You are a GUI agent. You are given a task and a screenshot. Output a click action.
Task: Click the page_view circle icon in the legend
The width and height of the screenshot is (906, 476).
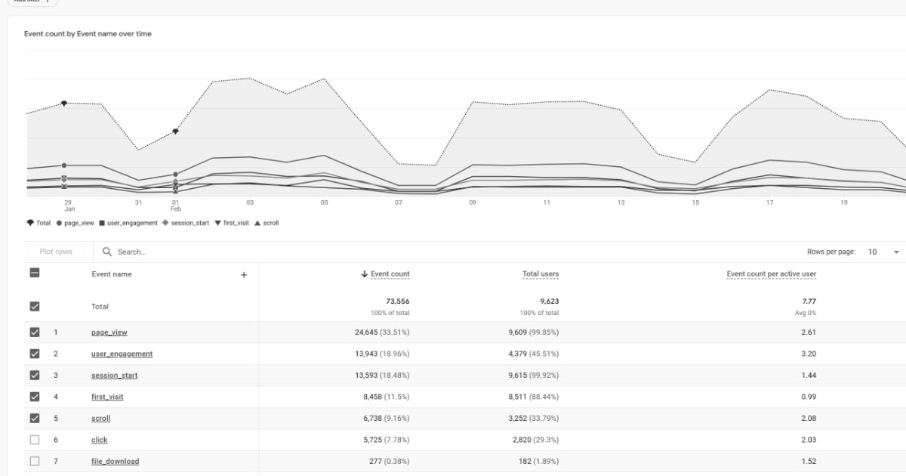[x=59, y=223]
